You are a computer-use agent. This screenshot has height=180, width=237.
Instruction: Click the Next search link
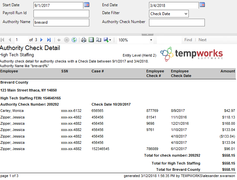(203, 40)
